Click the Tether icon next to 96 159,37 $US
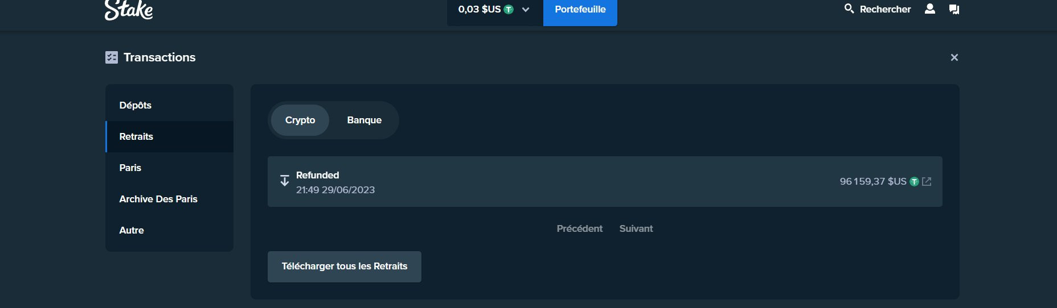Viewport: 1057px width, 308px height. pos(914,182)
